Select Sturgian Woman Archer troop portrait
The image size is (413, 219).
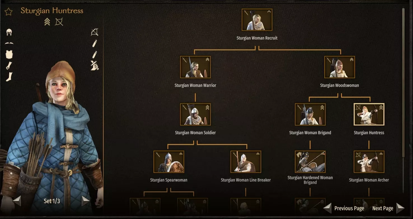tap(369, 162)
